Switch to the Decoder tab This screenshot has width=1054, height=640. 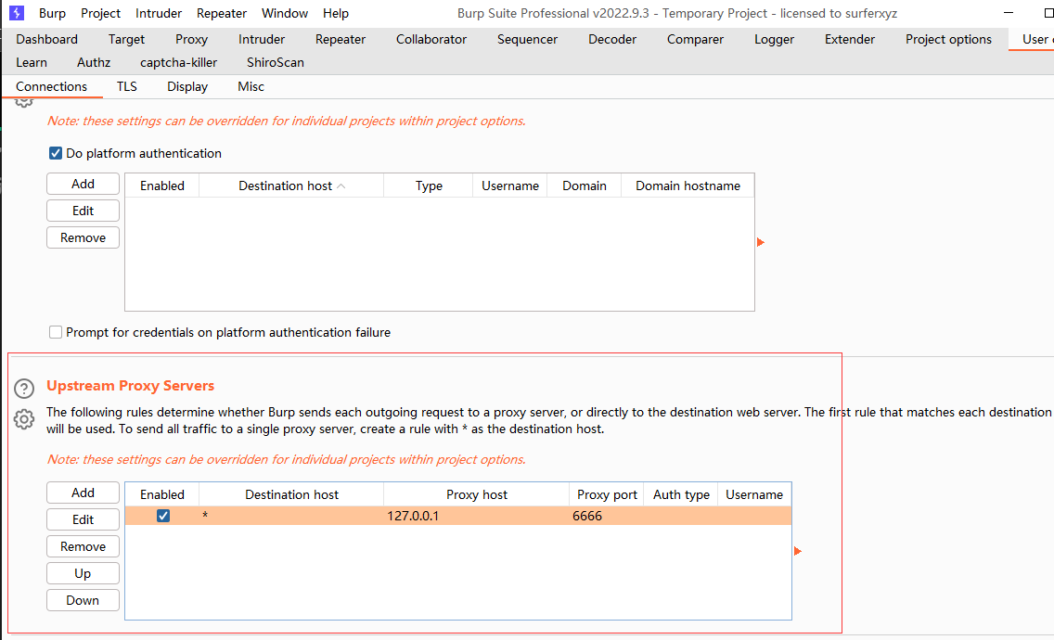tap(611, 39)
